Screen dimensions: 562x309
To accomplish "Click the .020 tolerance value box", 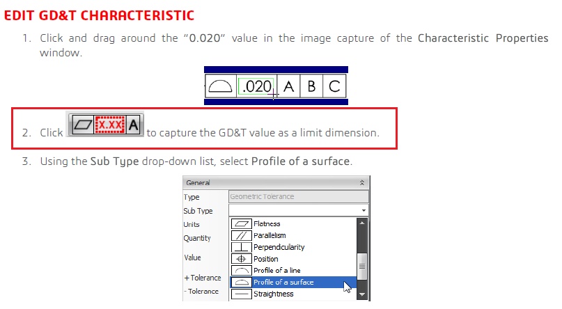I will (256, 86).
